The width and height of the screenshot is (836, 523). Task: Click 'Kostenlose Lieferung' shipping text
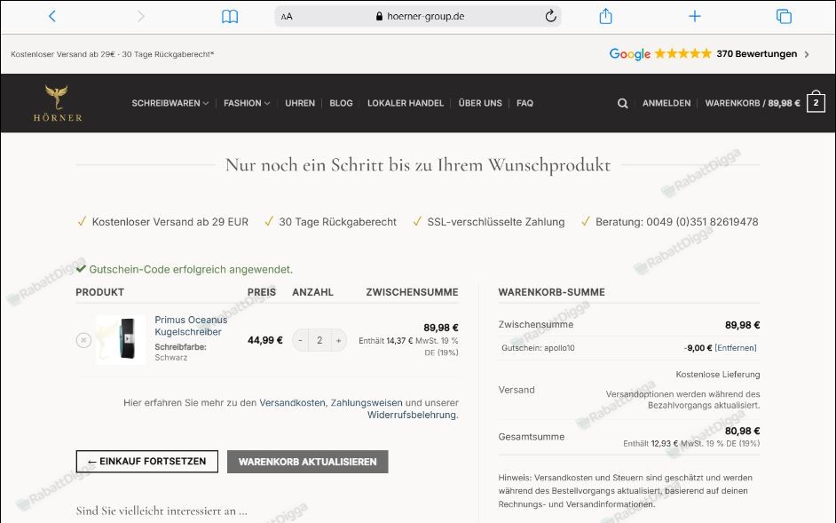pos(718,375)
